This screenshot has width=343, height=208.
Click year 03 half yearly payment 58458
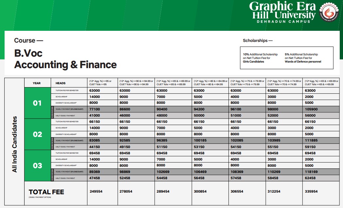tap(273, 178)
